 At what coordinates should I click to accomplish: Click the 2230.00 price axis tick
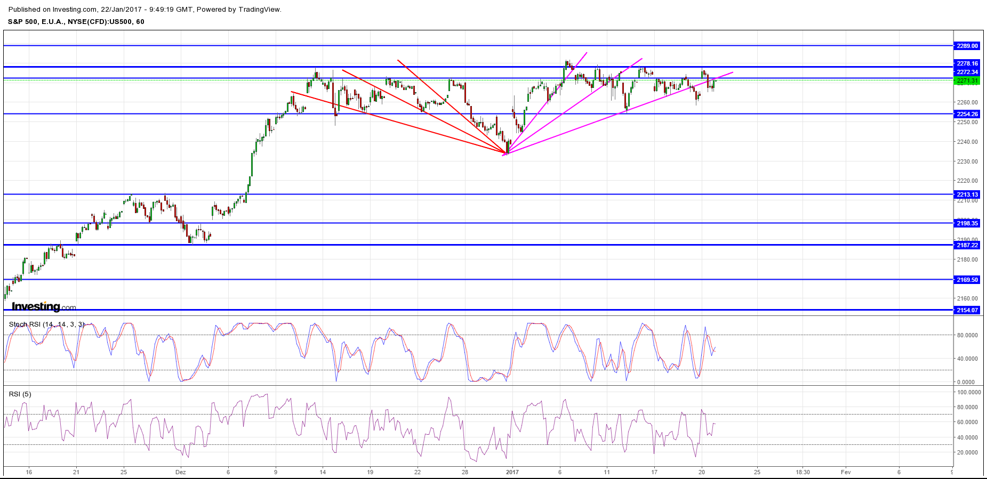click(x=967, y=161)
